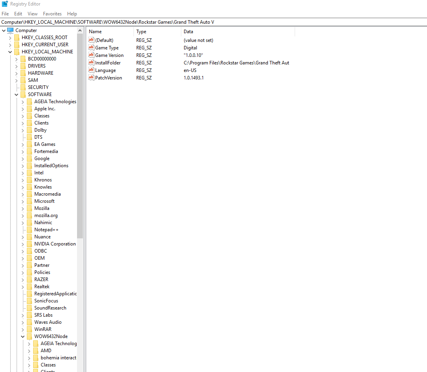Image resolution: width=427 pixels, height=372 pixels.
Task: Collapse the Computer tree node
Action: click(x=4, y=30)
